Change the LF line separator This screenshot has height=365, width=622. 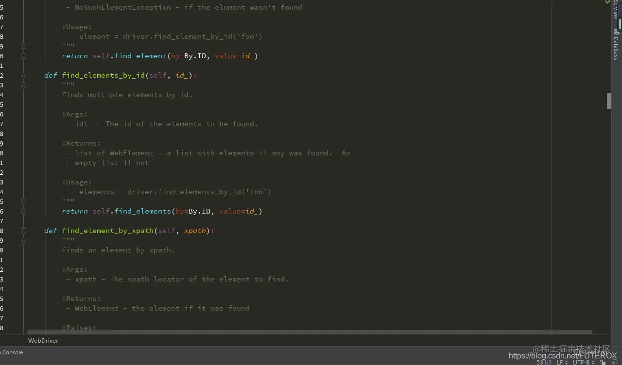tap(562, 362)
